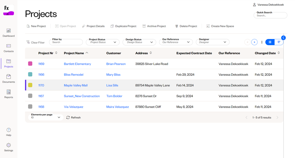295x158 pixels.
Task: Open the Help icon in sidebar
Action: point(9,130)
